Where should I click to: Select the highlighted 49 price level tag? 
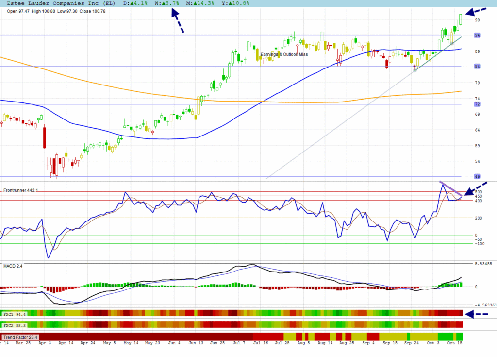[x=477, y=176]
